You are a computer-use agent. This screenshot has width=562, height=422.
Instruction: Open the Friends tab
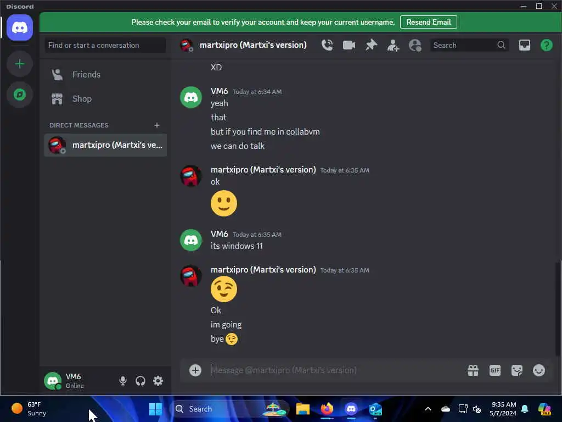pos(105,75)
